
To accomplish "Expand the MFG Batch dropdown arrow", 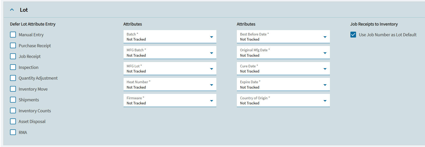I will click(x=211, y=53).
